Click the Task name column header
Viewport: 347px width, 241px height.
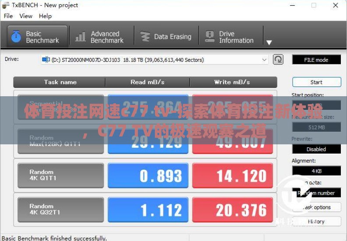[x=60, y=82]
